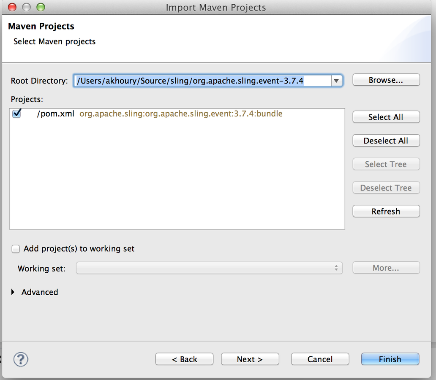436x380 pixels.
Task: Click org.apache.sling.event:3.7.4:bundle artifact text
Action: click(x=181, y=114)
